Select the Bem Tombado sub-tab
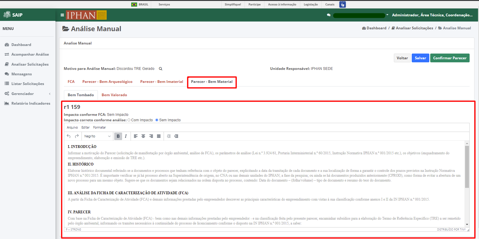Screen dimensions: 479x239 [x=81, y=95]
